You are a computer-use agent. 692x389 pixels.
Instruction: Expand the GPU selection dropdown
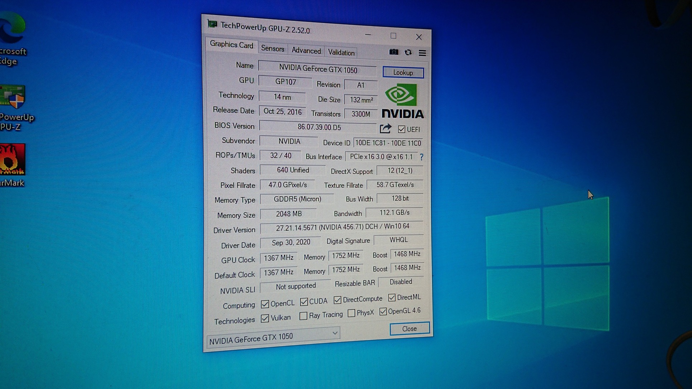[335, 333]
